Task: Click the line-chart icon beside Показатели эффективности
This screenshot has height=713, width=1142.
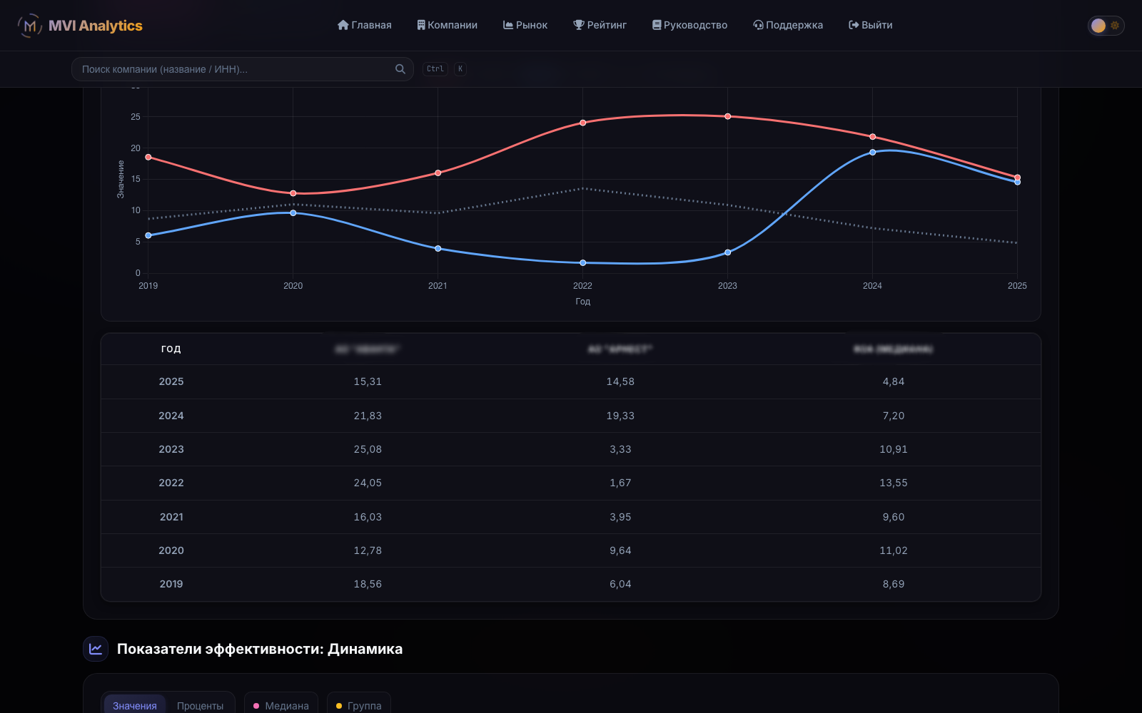Action: click(x=96, y=649)
